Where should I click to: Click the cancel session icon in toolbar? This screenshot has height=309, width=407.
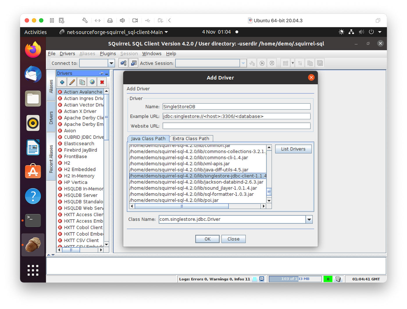[272, 63]
